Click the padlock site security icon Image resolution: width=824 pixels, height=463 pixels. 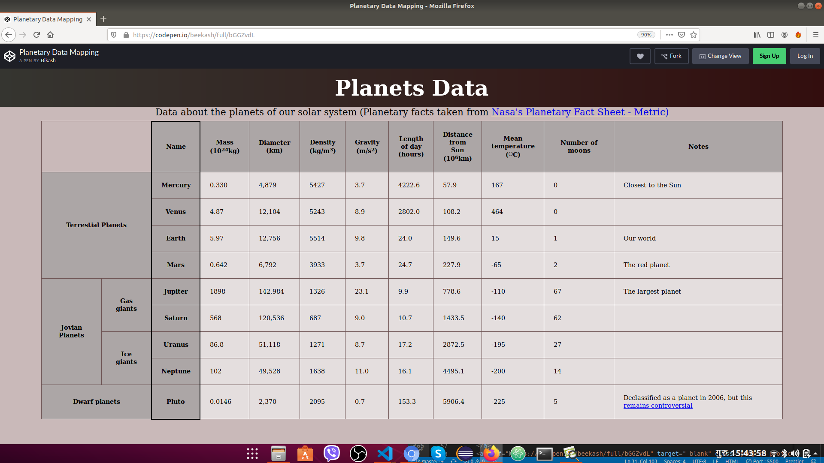pyautogui.click(x=126, y=35)
